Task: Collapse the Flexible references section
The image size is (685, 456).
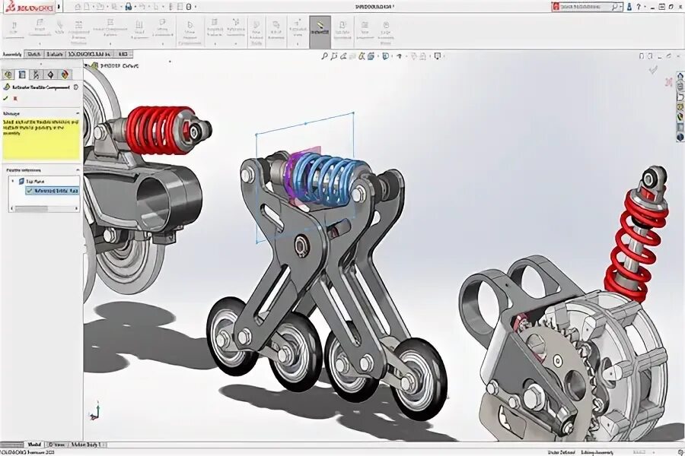Action: tap(78, 169)
